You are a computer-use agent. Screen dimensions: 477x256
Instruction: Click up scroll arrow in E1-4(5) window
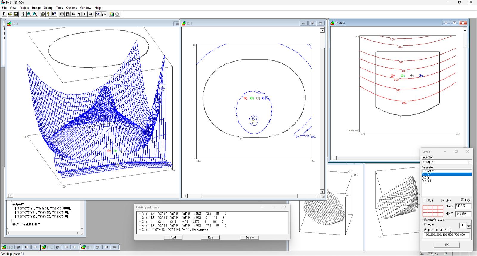[465, 30]
